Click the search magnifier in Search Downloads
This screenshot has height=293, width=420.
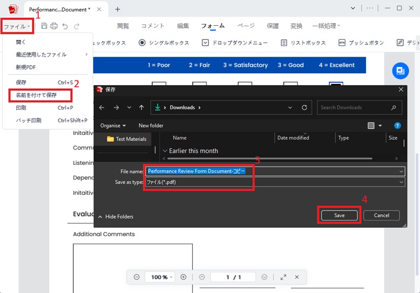(x=393, y=108)
